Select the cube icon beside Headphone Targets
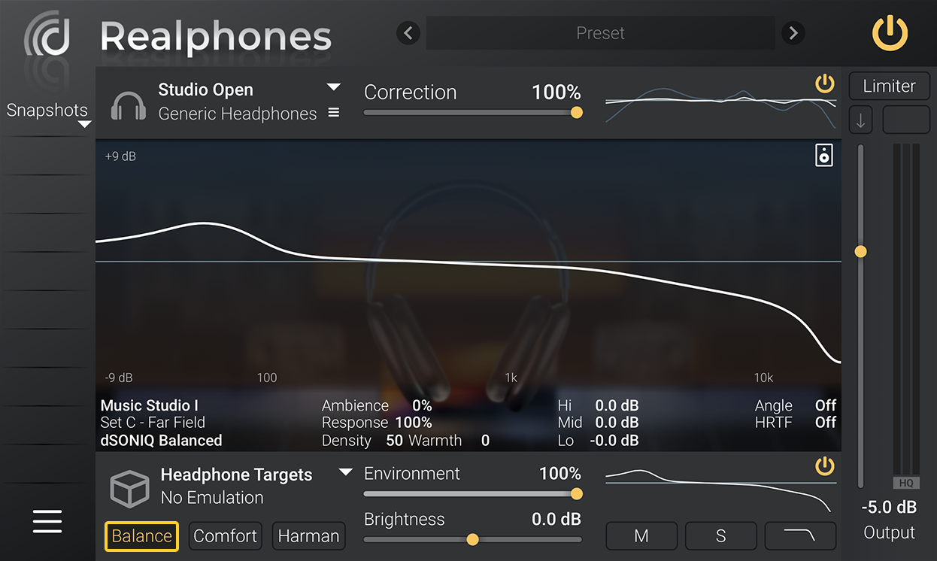 tap(129, 488)
